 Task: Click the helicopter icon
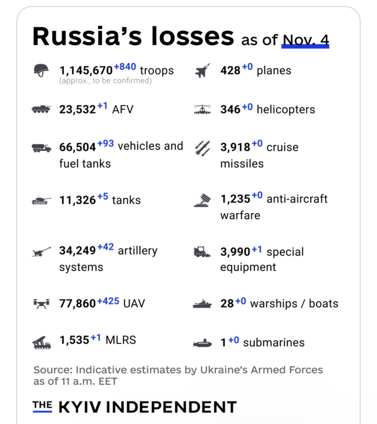[x=202, y=109]
